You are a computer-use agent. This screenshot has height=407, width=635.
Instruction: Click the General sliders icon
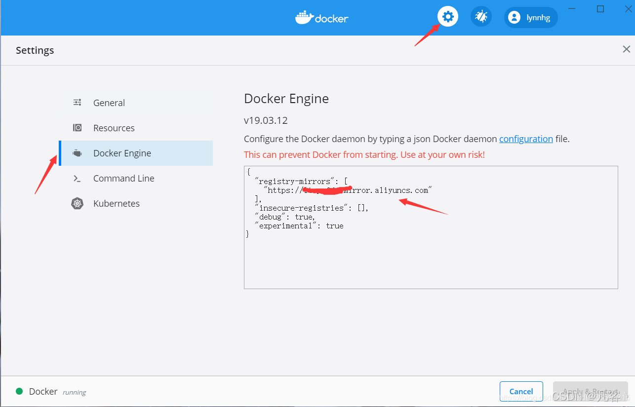click(77, 103)
